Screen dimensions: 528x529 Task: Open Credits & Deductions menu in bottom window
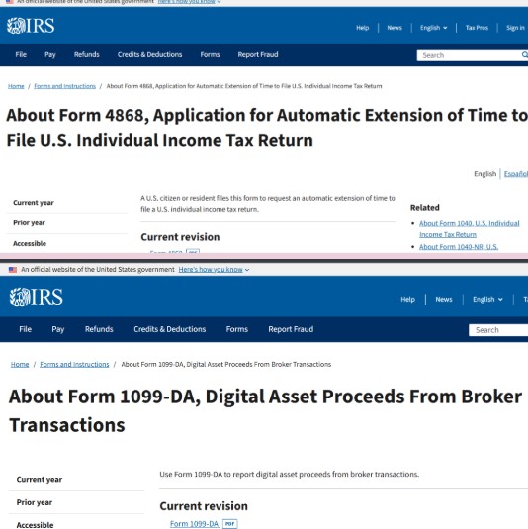point(170,329)
